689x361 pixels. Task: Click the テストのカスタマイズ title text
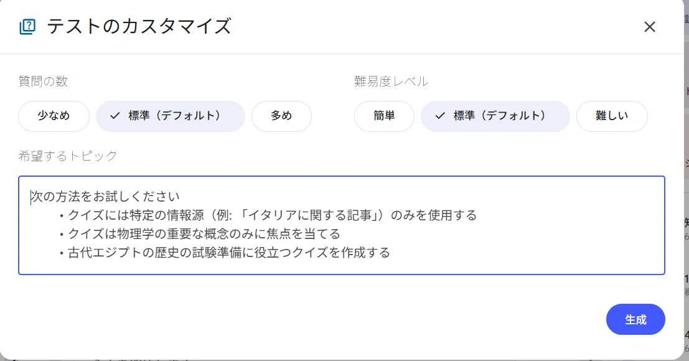point(139,26)
